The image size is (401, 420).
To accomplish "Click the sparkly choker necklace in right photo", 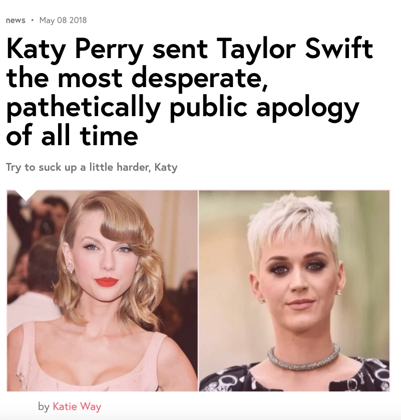I will click(304, 358).
